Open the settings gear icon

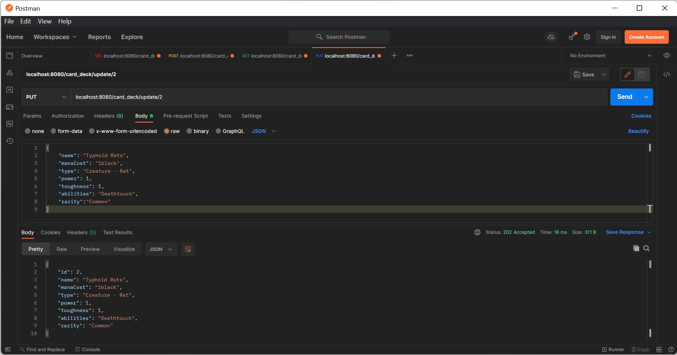pos(587,37)
